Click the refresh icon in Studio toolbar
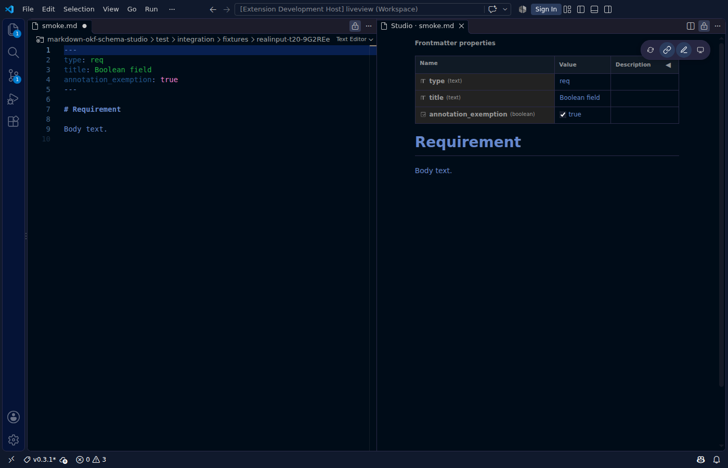This screenshot has width=728, height=468. (651, 50)
